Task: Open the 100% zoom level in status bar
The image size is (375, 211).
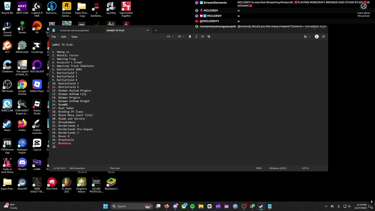Action: 259,168
